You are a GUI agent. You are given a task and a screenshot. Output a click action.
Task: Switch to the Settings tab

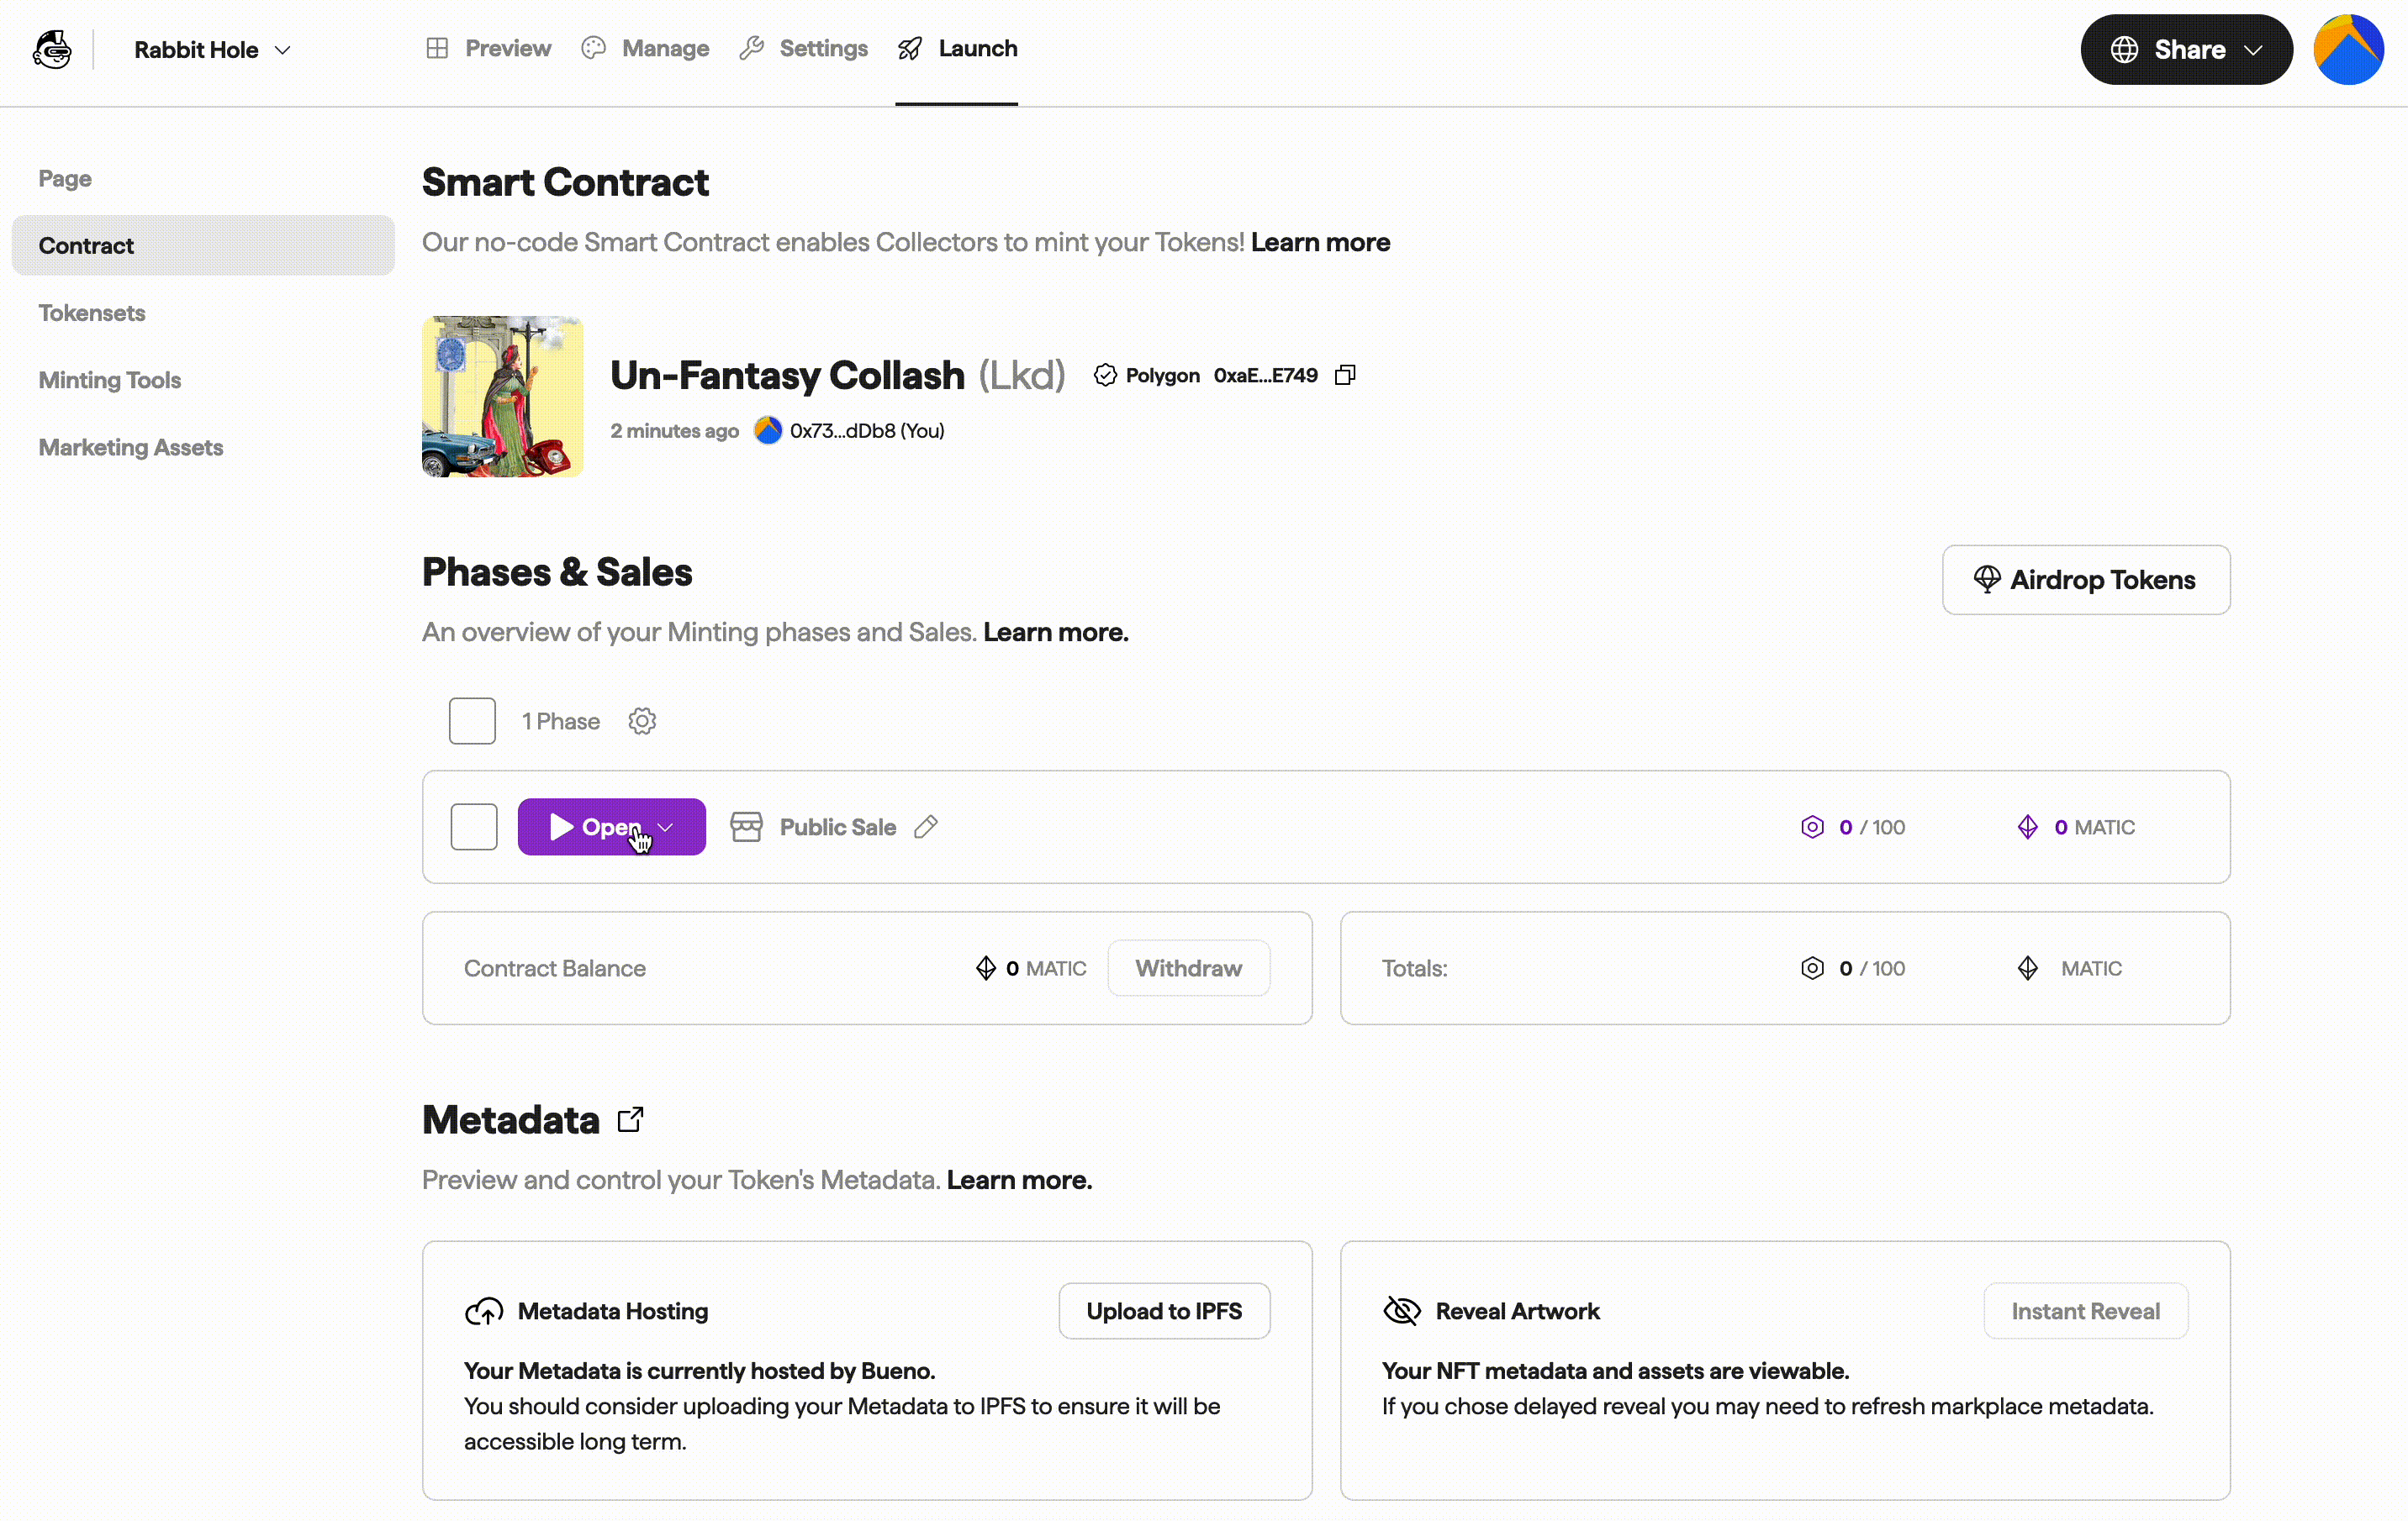(804, 48)
